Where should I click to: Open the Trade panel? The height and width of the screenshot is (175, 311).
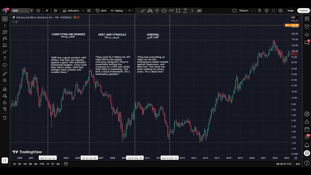pos(290,11)
